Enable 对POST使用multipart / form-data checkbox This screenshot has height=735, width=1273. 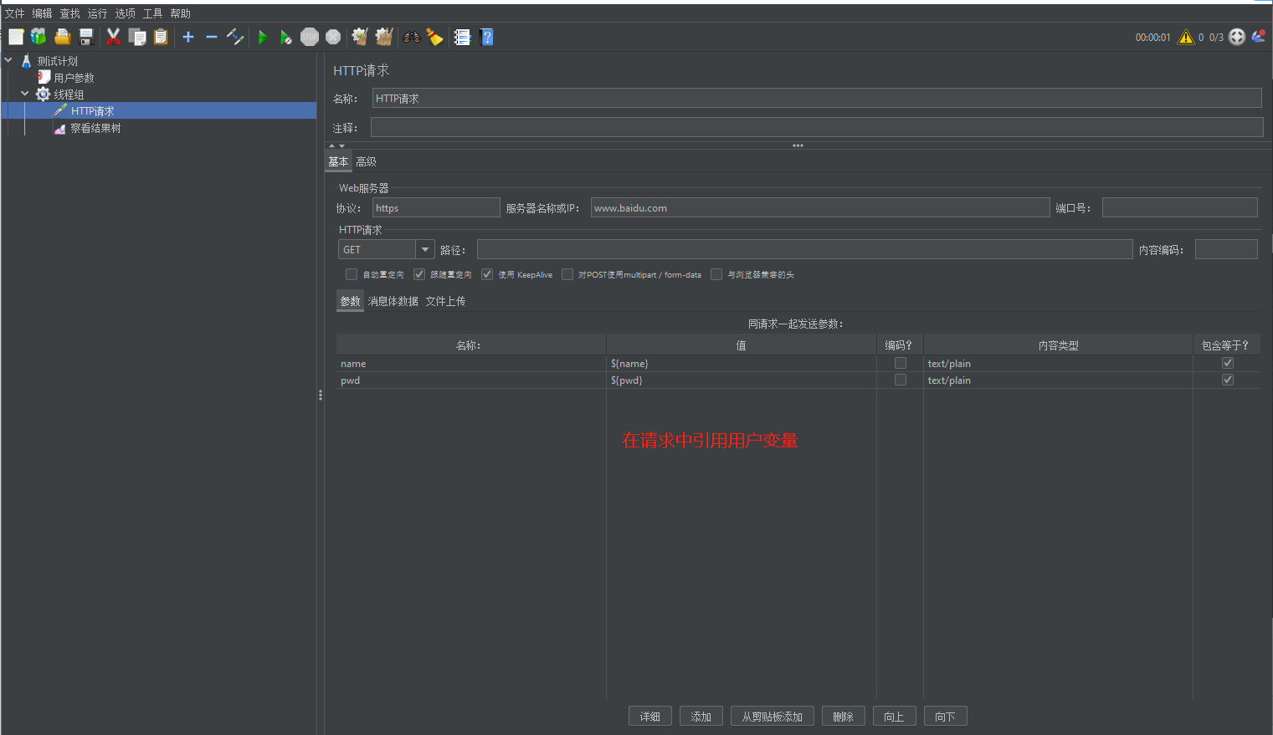point(567,274)
